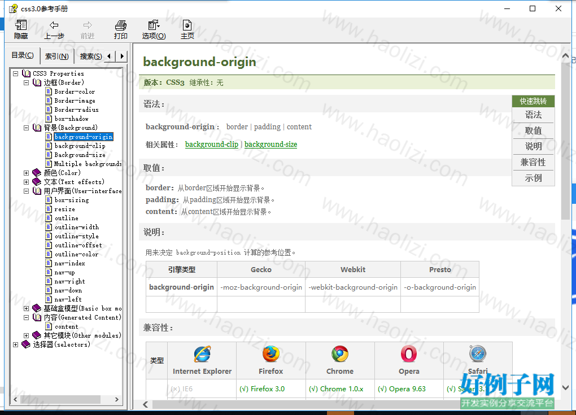Click the content pane scroll left arrow
This screenshot has width=576, height=415.
146,404
